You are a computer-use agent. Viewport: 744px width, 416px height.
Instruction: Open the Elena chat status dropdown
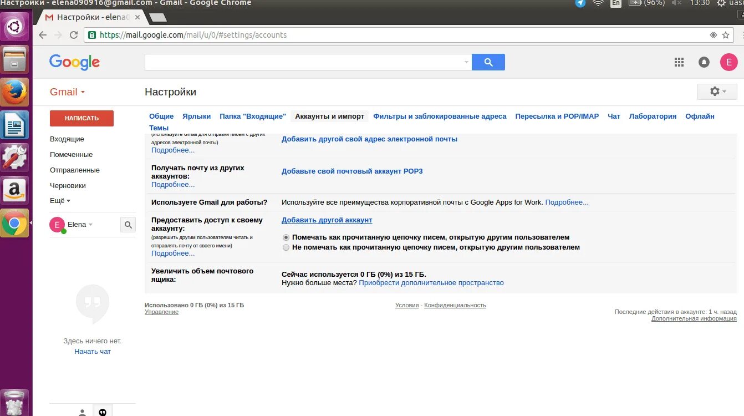(x=90, y=225)
